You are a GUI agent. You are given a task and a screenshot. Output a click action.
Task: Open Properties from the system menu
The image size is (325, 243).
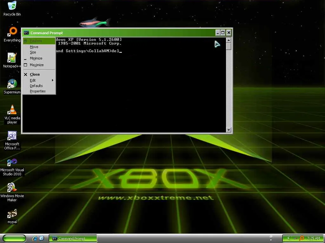39,91
